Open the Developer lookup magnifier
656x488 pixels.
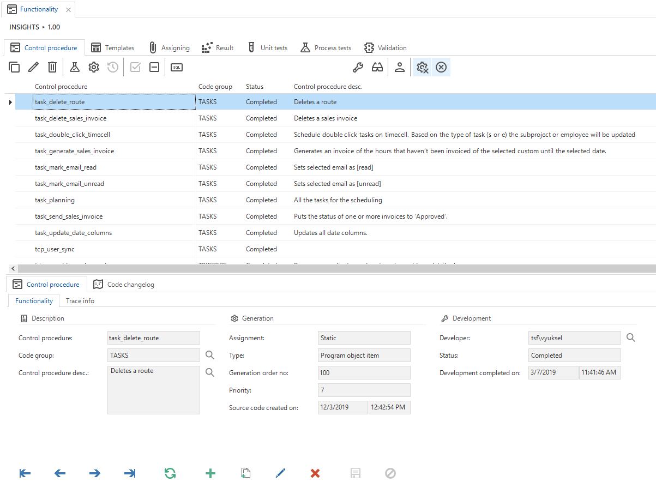pos(631,338)
